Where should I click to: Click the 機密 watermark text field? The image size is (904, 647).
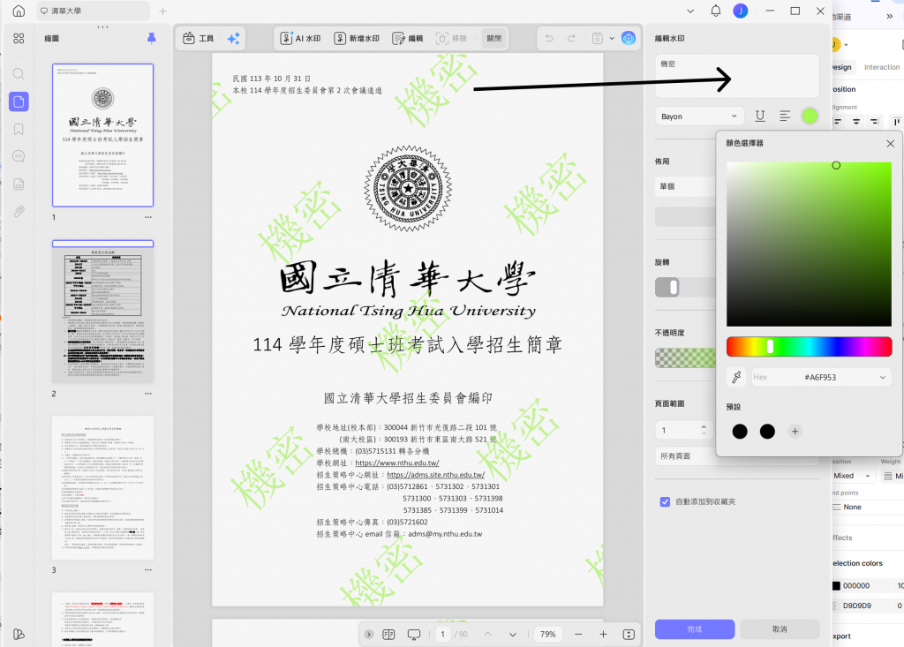[x=737, y=76]
